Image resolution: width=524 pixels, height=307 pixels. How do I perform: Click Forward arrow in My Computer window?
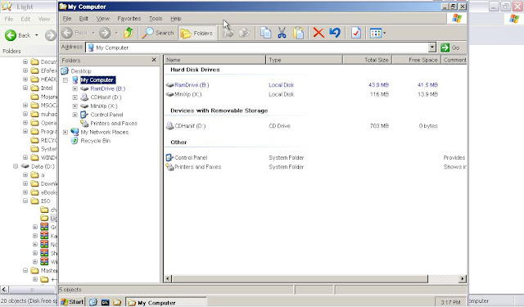click(x=105, y=33)
